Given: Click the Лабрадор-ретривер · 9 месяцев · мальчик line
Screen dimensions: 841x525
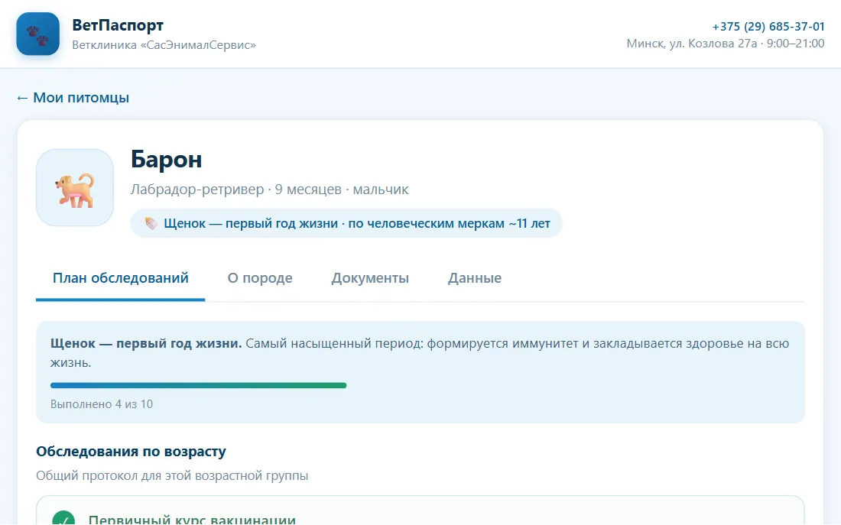Looking at the screenshot, I should click(x=269, y=190).
